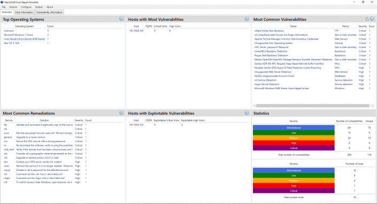Screen dimensions: 377x204
Task: Open help for Most Common Vulnerabilities panel
Action: pos(372,19)
